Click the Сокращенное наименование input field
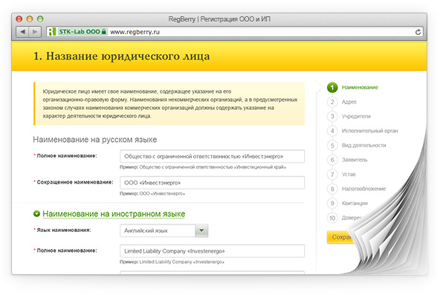 (x=212, y=183)
